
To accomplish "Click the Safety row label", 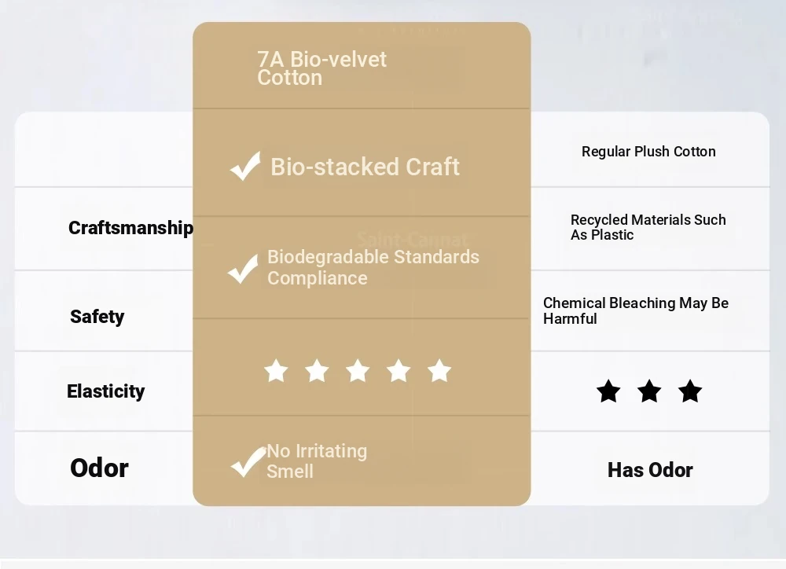I will [x=97, y=317].
